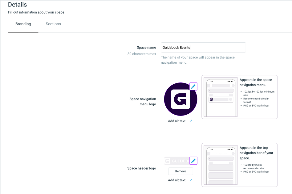Select the Guidebook space header logo thumbnail
292x194 pixels.
coord(177,161)
